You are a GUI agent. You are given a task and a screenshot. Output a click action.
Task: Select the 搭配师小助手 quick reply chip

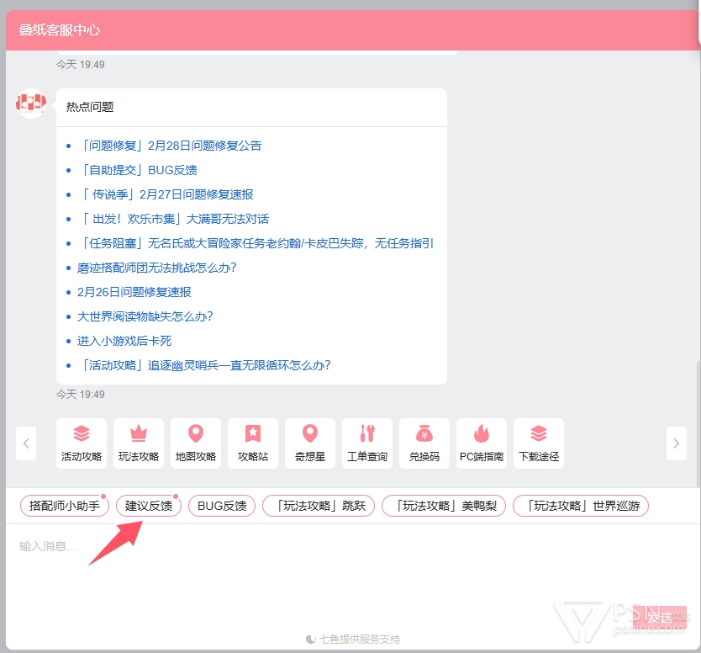pyautogui.click(x=65, y=506)
